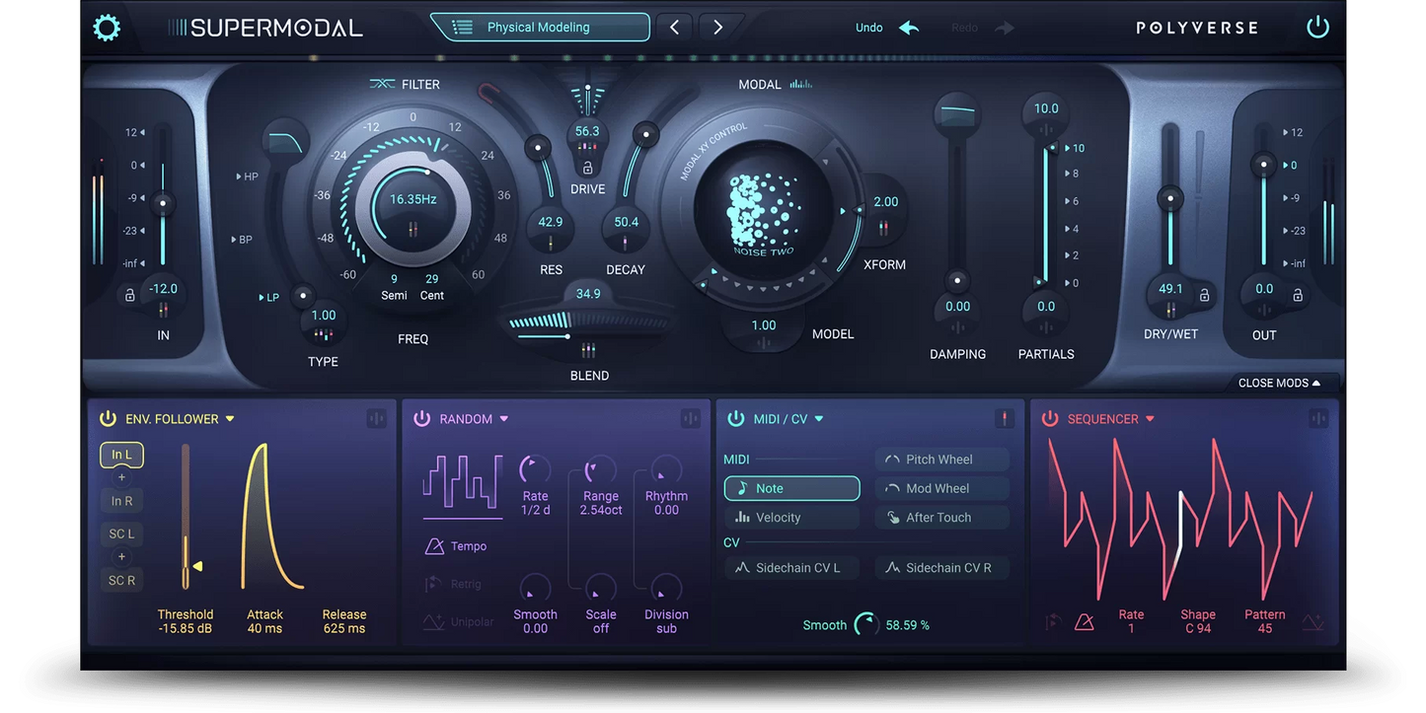Disable the Env. Follower power toggle
1426x713 pixels.
coord(108,419)
